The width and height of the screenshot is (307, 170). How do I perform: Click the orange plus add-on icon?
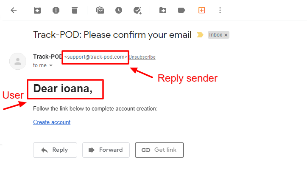(202, 10)
